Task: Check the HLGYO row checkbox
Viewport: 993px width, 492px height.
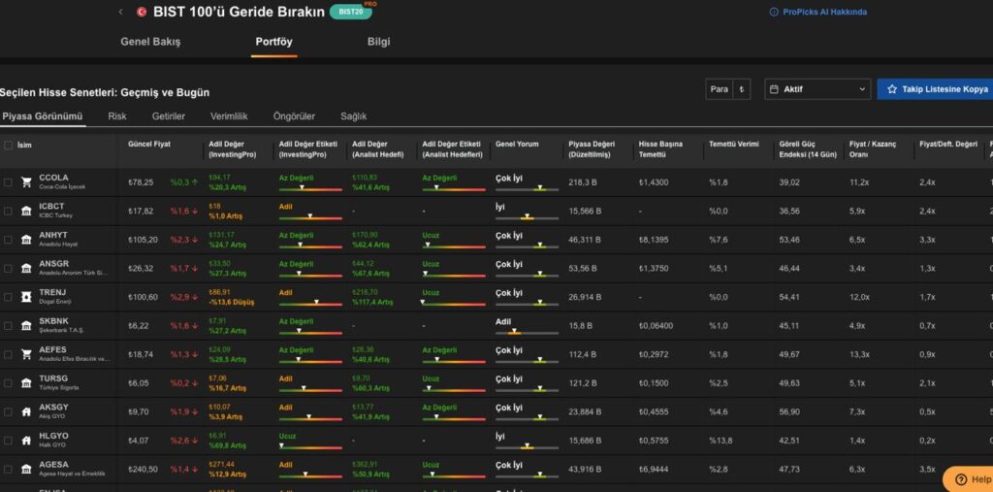Action: (8, 440)
